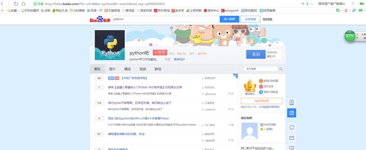Click the green extension icon in toolbar
Viewport: 366px width, 150px height.
(x=338, y=10)
